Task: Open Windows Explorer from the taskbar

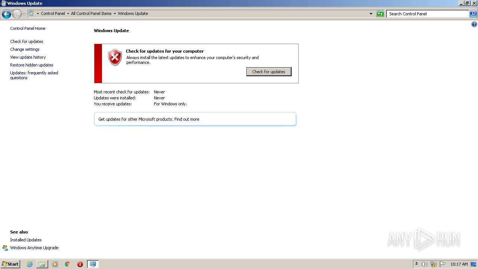Action: 42,264
